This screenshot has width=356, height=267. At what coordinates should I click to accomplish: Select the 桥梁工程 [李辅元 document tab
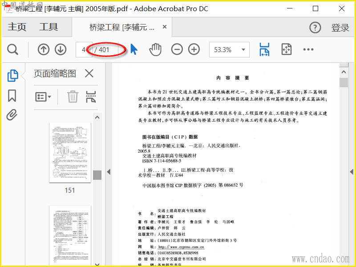[122, 27]
